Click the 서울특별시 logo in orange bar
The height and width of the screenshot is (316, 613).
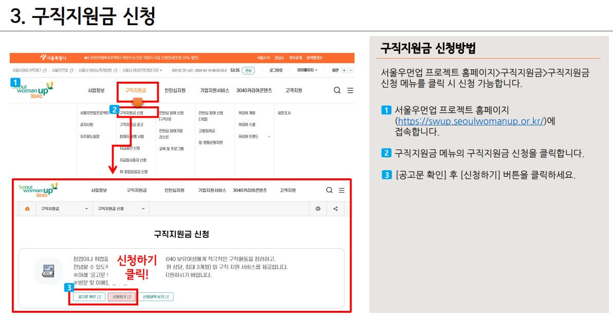(53, 58)
